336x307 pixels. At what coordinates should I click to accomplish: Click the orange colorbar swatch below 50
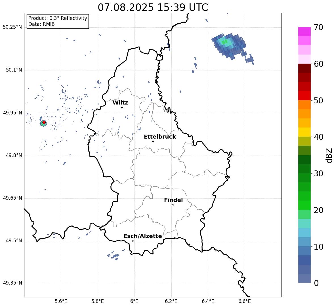coord(304,105)
